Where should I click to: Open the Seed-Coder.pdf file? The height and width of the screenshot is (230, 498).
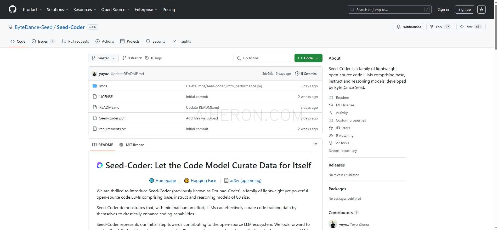(x=112, y=118)
